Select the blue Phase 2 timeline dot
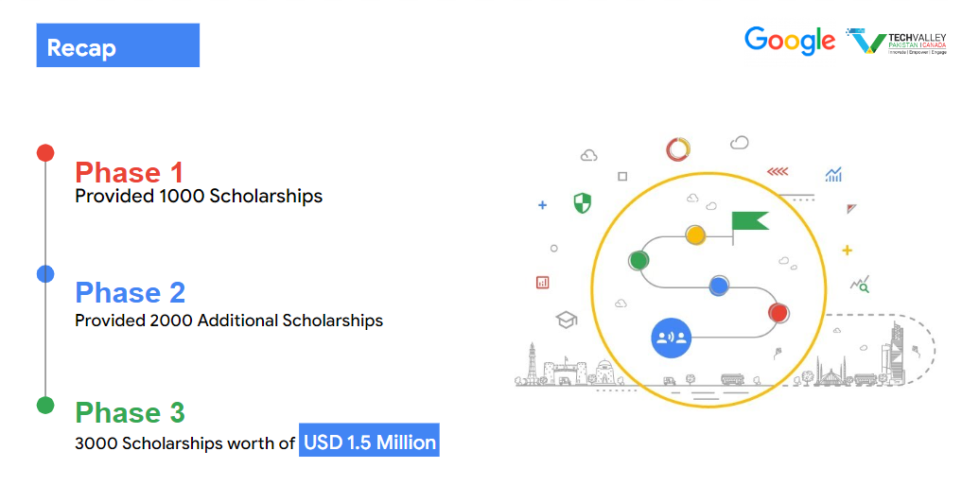This screenshot has height=503, width=962. point(44,274)
